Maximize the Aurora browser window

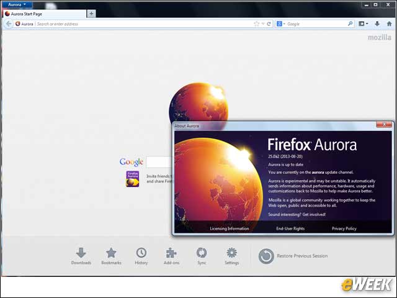click(376, 4)
